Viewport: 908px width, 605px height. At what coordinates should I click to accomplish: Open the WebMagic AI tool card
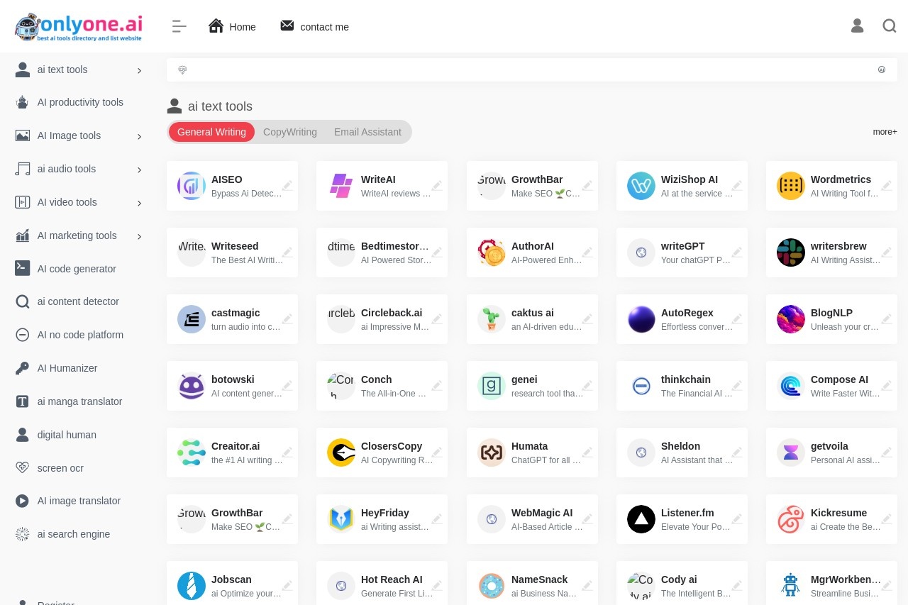point(532,519)
